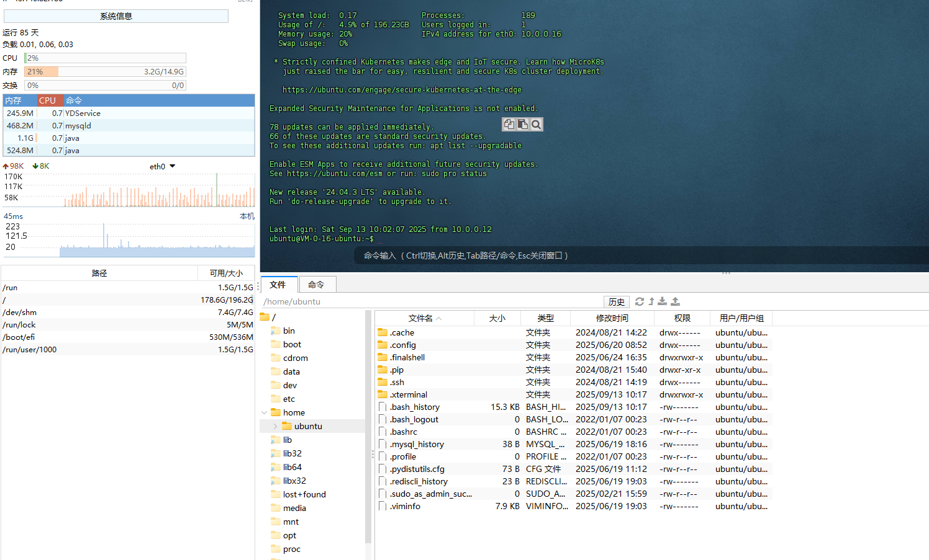The width and height of the screenshot is (929, 560).
Task: Click the download traffic arrow showing 8K
Action: [35, 166]
